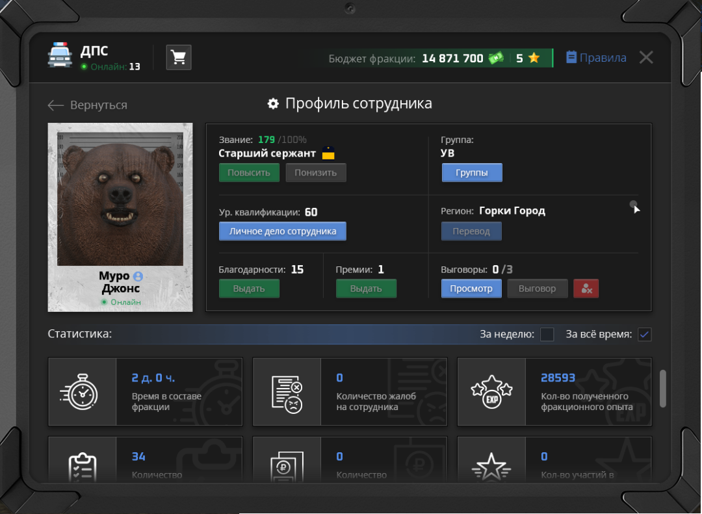Check the За неделю checkbox
The image size is (702, 514).
coord(547,335)
